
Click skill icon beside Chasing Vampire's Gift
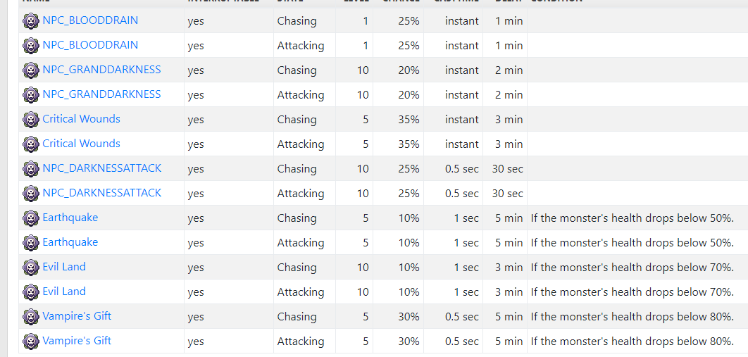pyautogui.click(x=31, y=316)
